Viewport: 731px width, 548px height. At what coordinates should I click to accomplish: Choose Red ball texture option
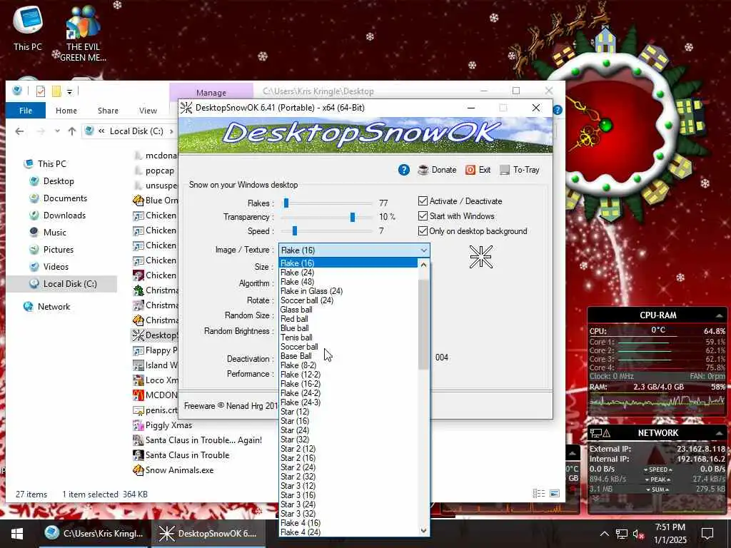[x=348, y=319]
